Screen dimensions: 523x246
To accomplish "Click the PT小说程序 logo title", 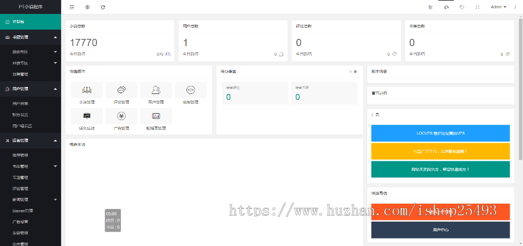I will click(30, 7).
